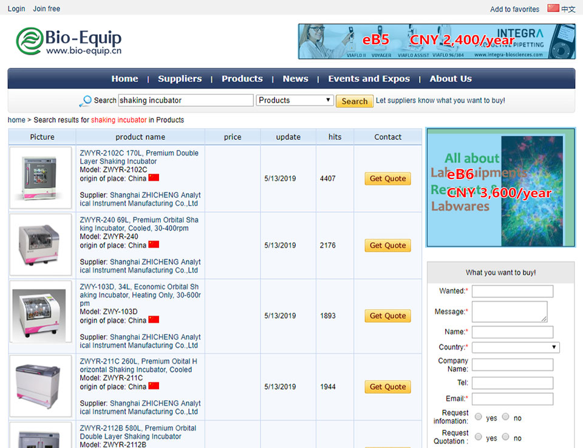Click the Bio-Equip logo
Screen dimensions: 583x448
pyautogui.click(x=69, y=41)
